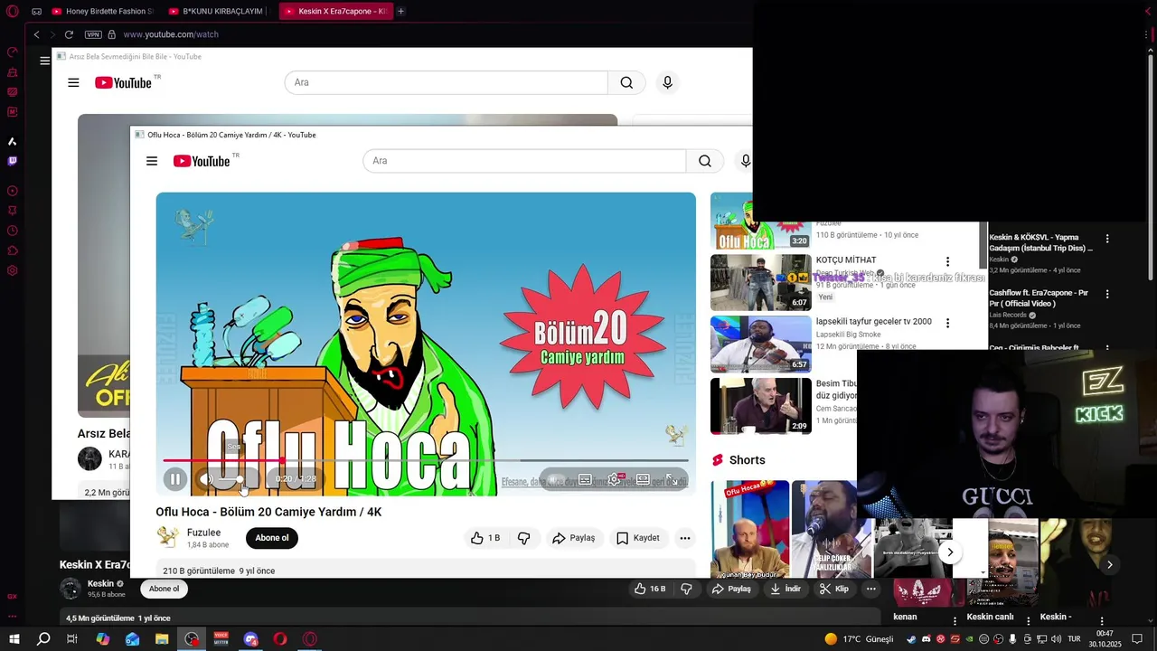Screen dimensions: 1157x651
Task: Open Windows Start menu
Action: 14,639
